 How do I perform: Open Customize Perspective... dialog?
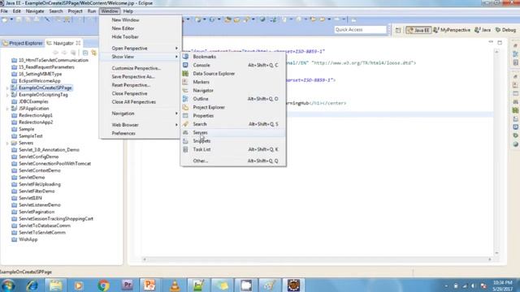tap(141, 68)
